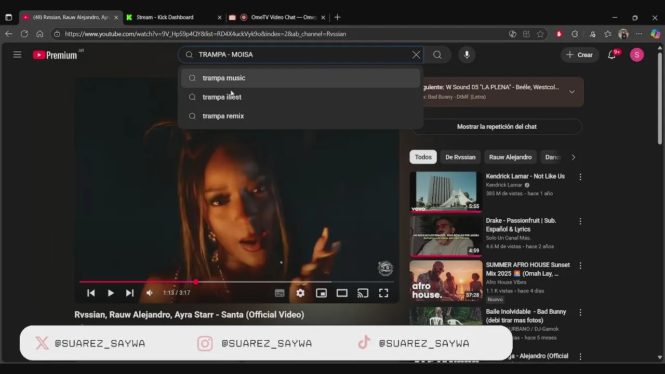The height and width of the screenshot is (374, 665).
Task: Open Summer Afro House mix thumbnail
Action: (446, 280)
